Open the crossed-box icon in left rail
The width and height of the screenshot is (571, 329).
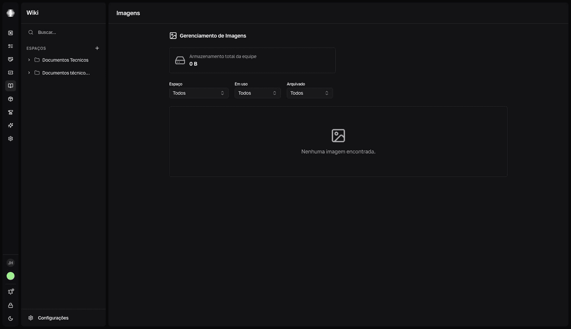(10, 33)
